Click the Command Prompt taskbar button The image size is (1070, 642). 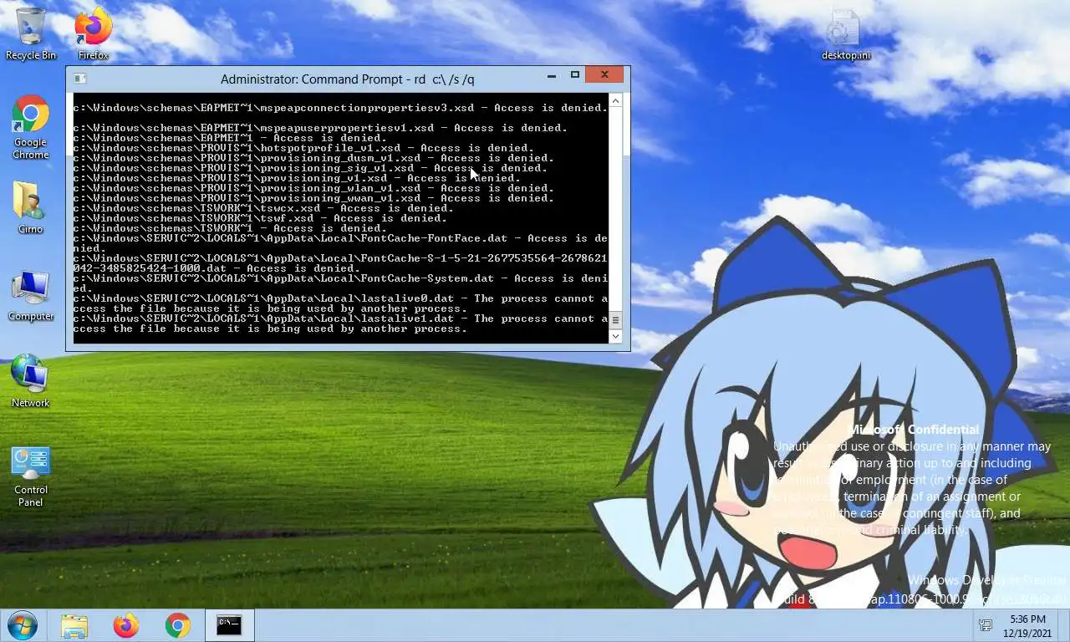click(x=229, y=625)
